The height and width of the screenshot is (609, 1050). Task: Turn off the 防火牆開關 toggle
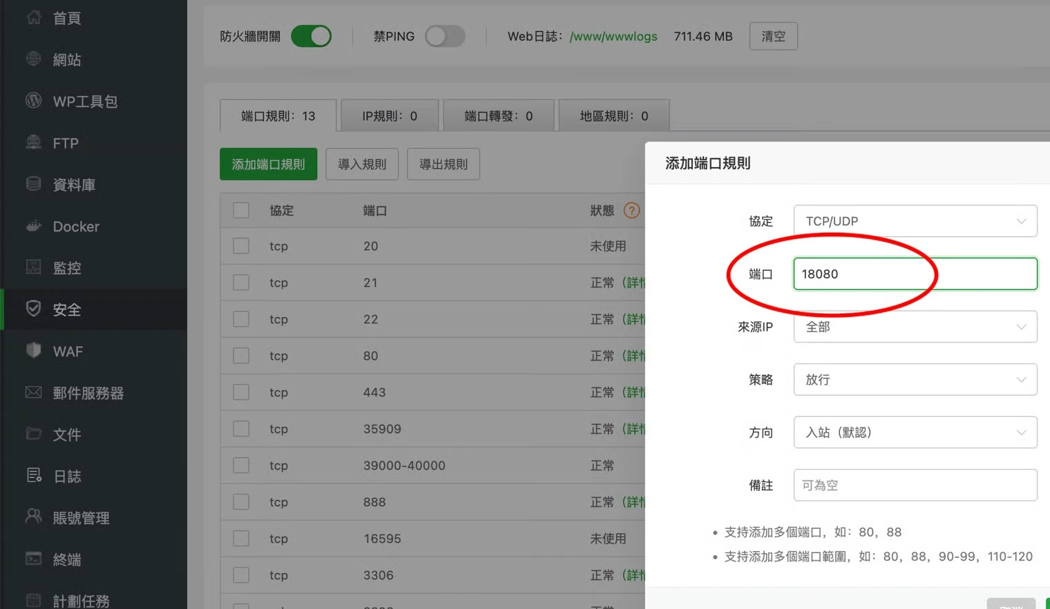[312, 37]
